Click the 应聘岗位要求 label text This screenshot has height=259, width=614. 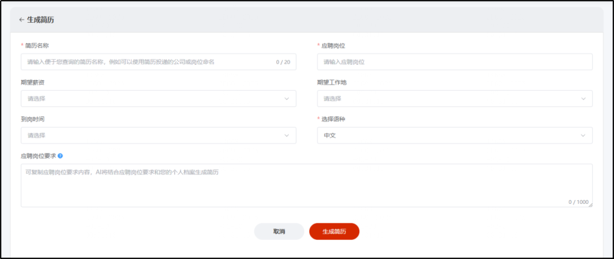(x=39, y=156)
